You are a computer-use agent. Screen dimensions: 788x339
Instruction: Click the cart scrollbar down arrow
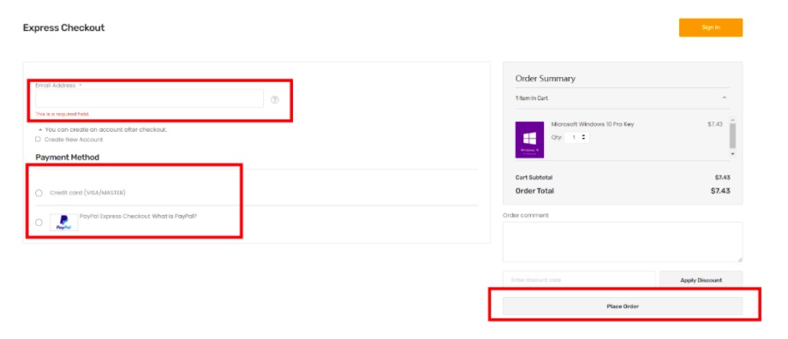pyautogui.click(x=732, y=154)
